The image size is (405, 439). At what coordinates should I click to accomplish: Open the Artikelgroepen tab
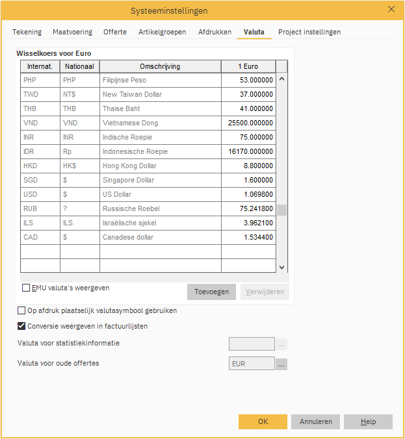[162, 32]
